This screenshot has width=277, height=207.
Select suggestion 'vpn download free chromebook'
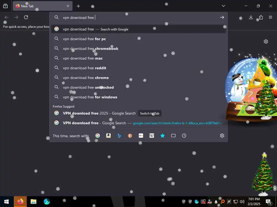click(138, 49)
